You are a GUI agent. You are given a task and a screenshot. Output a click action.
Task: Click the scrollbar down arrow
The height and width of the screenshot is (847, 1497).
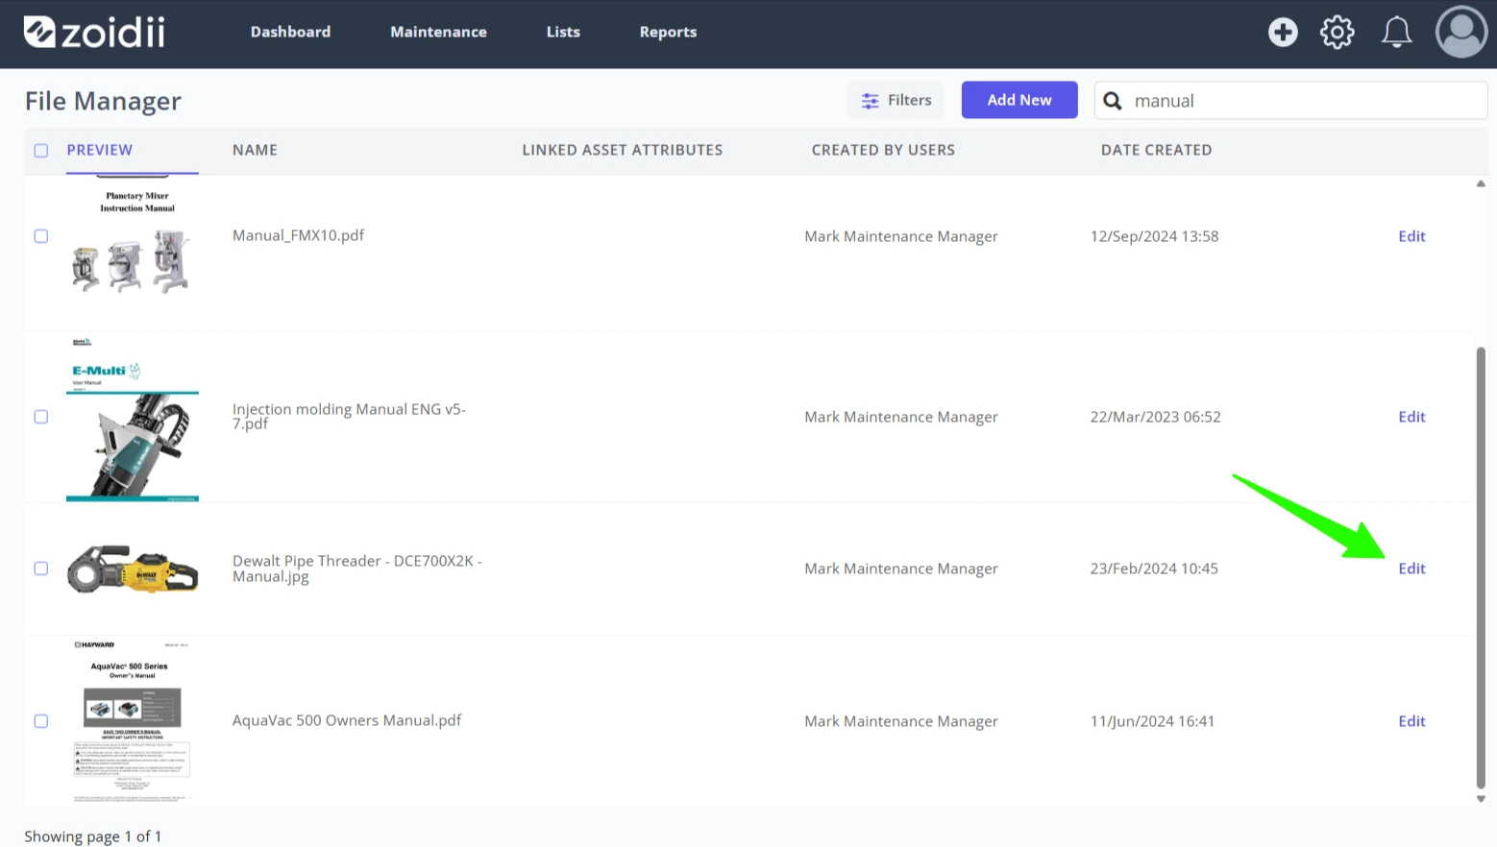click(x=1481, y=798)
